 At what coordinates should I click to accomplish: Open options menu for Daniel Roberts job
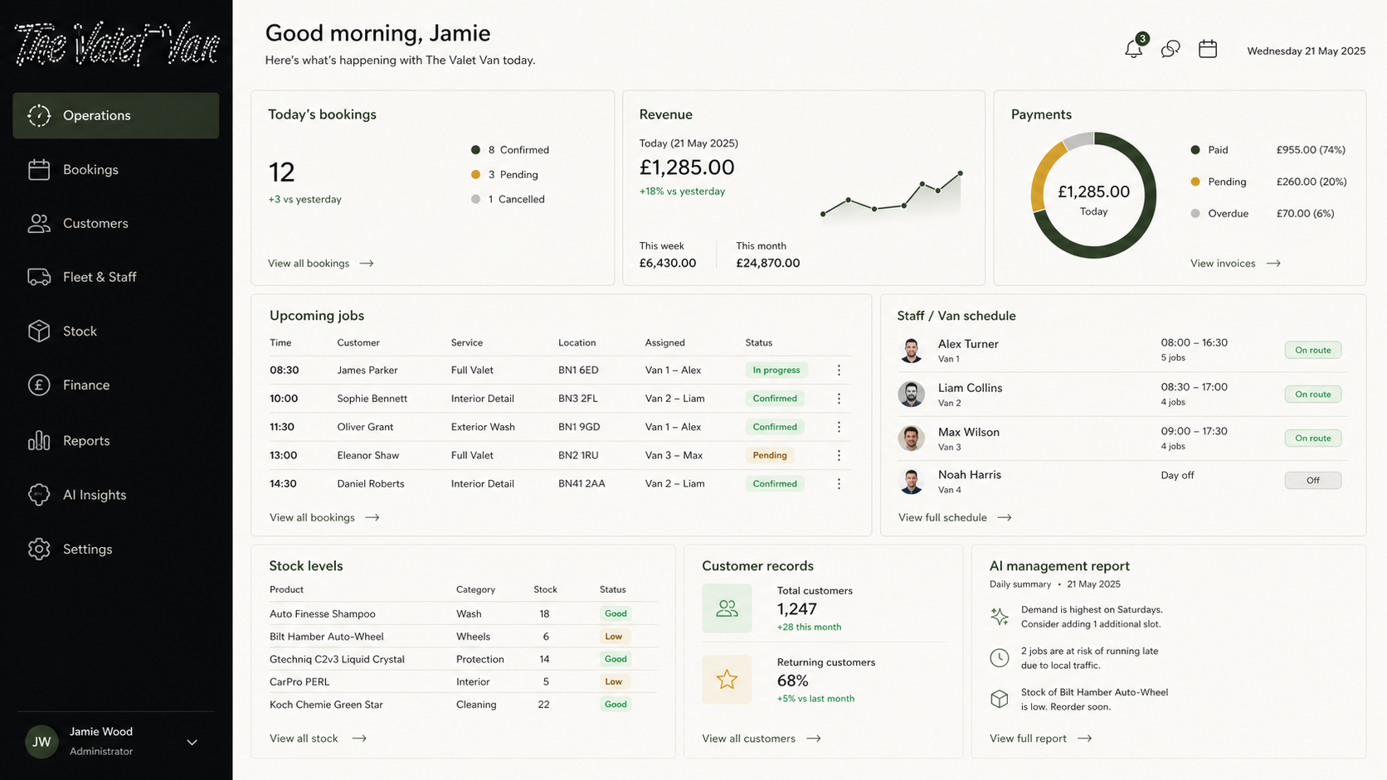coord(839,484)
